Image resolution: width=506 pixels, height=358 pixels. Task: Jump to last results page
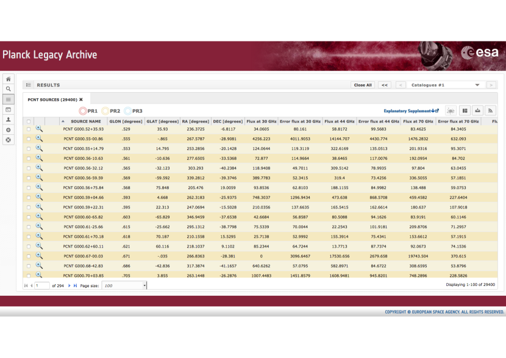[x=75, y=285]
